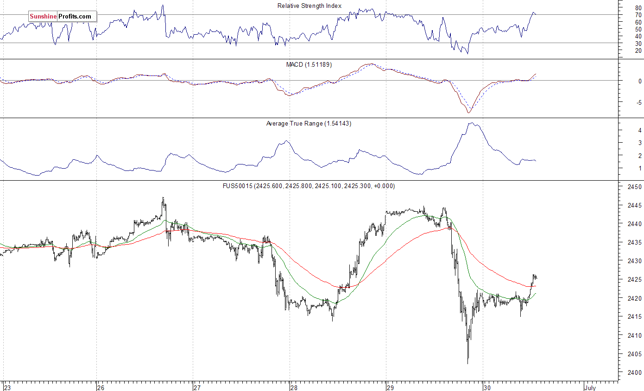
Task: Click the date label 26 on time axis
Action: 101,387
